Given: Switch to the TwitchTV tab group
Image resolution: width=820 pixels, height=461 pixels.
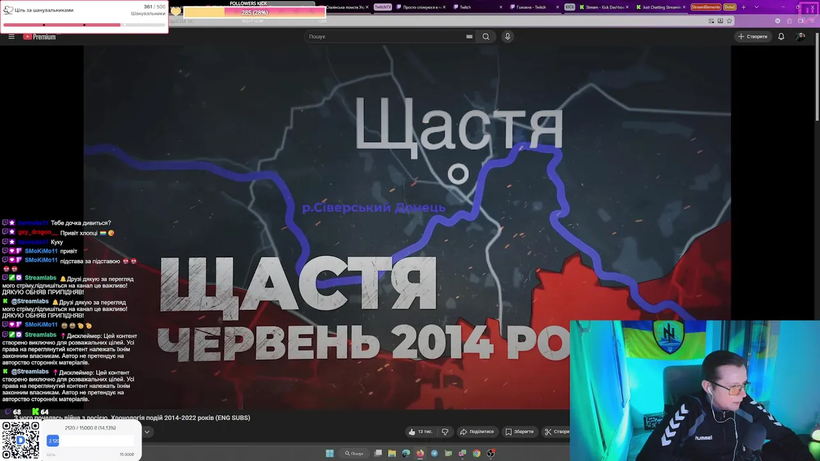Looking at the screenshot, I should coord(382,7).
